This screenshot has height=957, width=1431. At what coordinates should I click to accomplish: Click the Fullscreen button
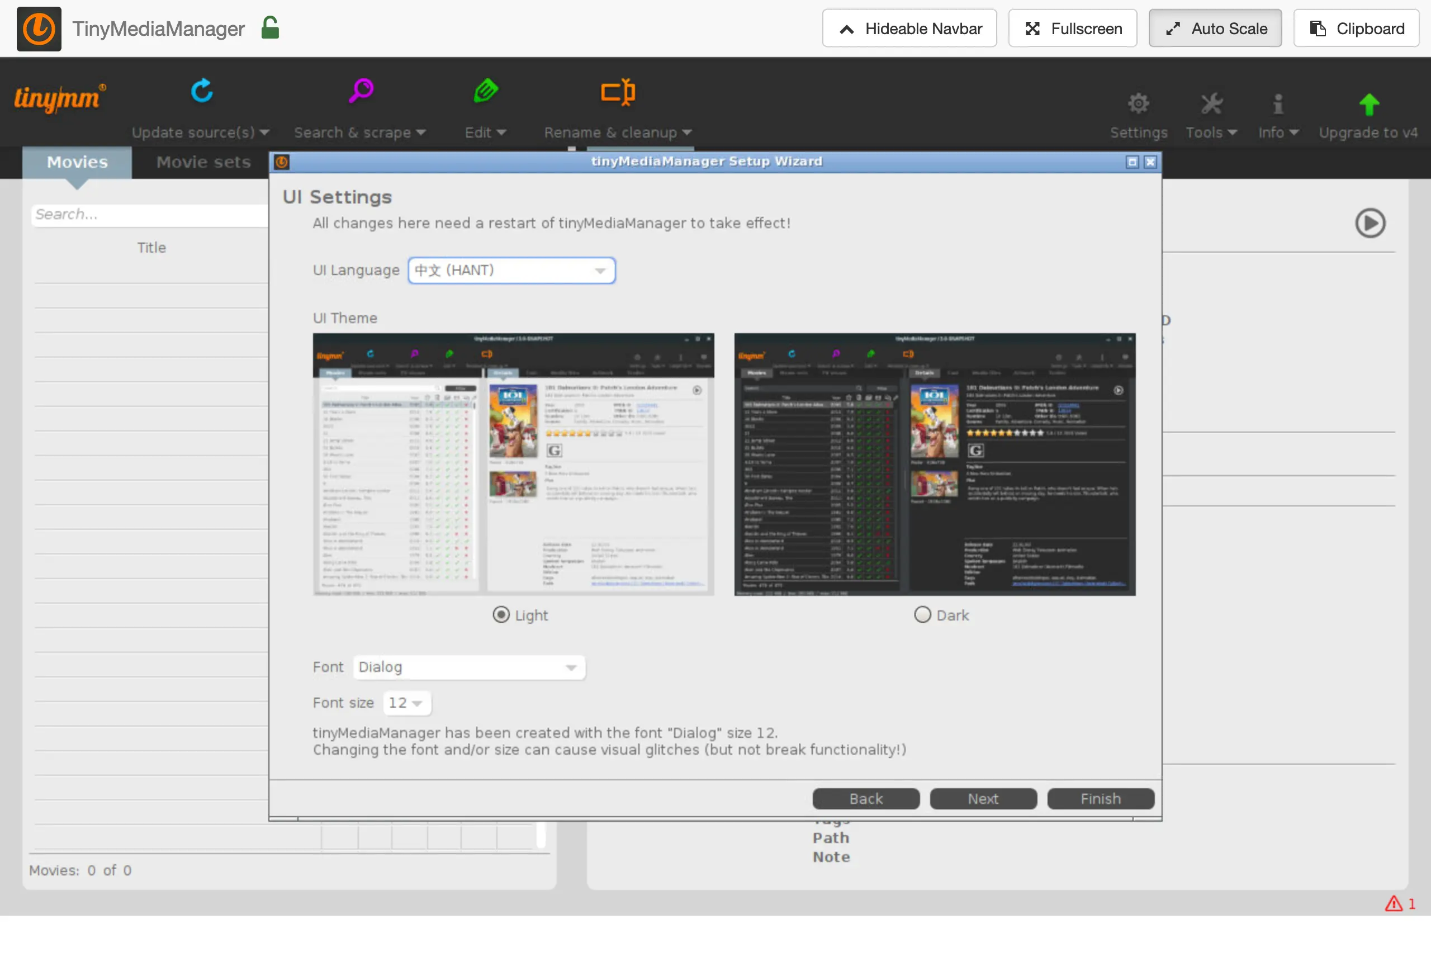click(1072, 29)
